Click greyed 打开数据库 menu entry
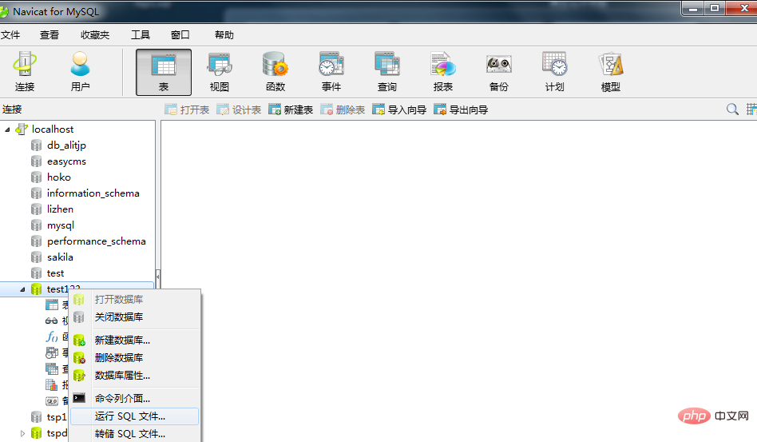 135,300
